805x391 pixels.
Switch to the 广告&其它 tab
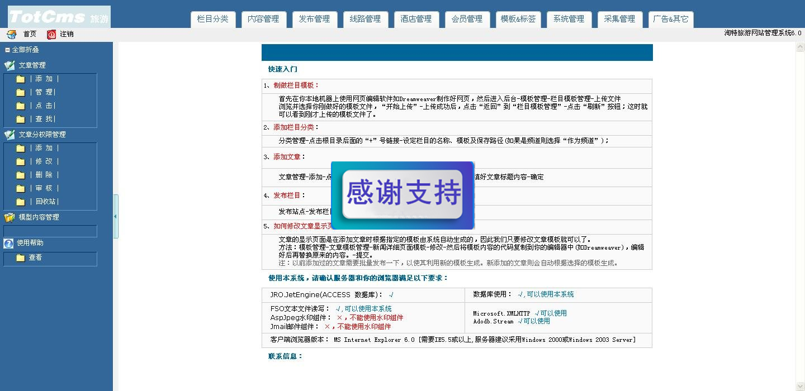pos(671,19)
